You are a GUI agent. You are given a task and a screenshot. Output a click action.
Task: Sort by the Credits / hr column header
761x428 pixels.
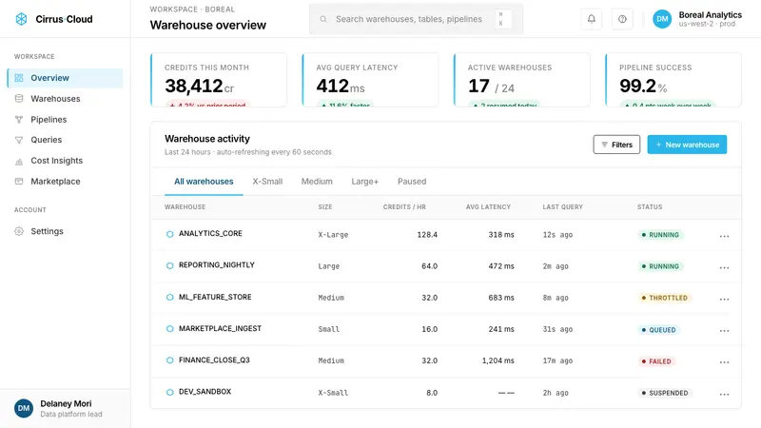coord(404,207)
